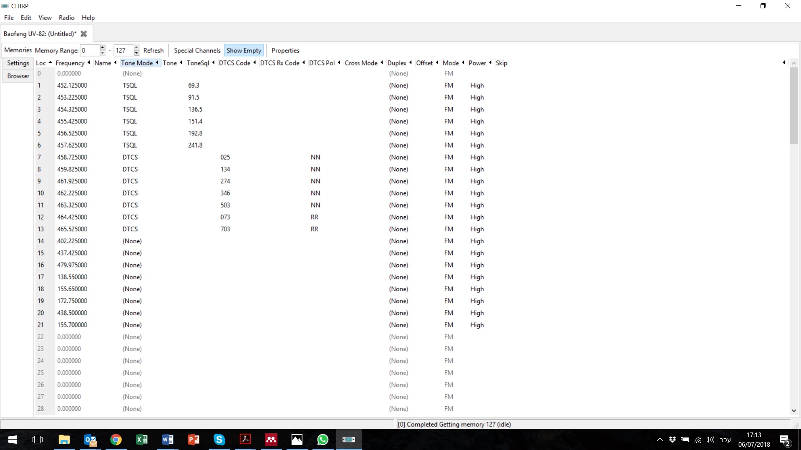The width and height of the screenshot is (801, 450).
Task: Sort by the Tone Mode column header
Action: point(137,63)
